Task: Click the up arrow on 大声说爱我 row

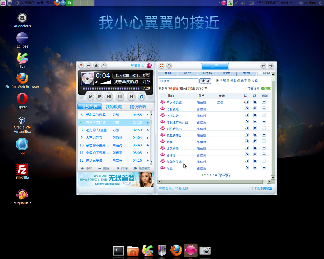Action: 148,138
